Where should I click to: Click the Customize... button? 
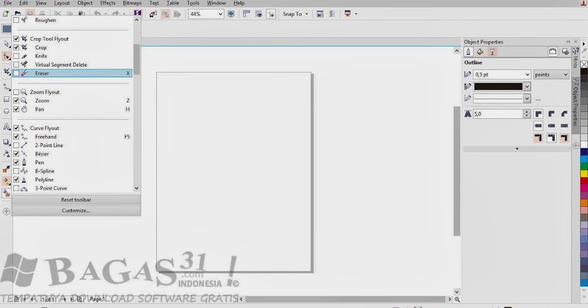click(x=76, y=211)
